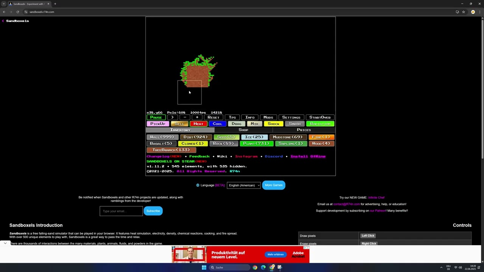Open the Instagram link

246,156
